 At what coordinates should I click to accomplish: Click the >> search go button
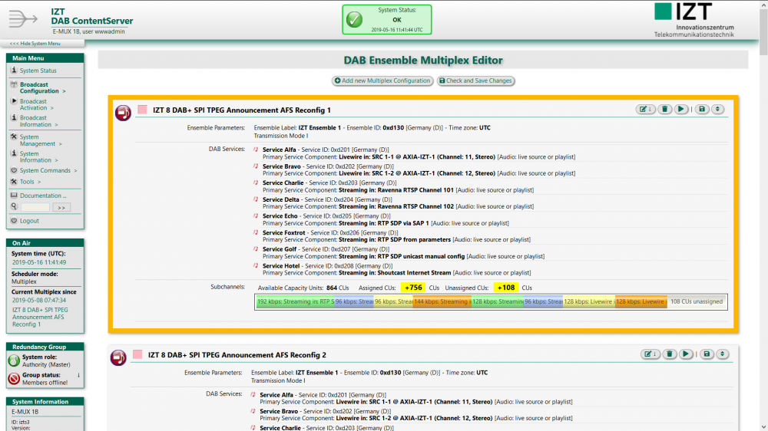(x=61, y=207)
